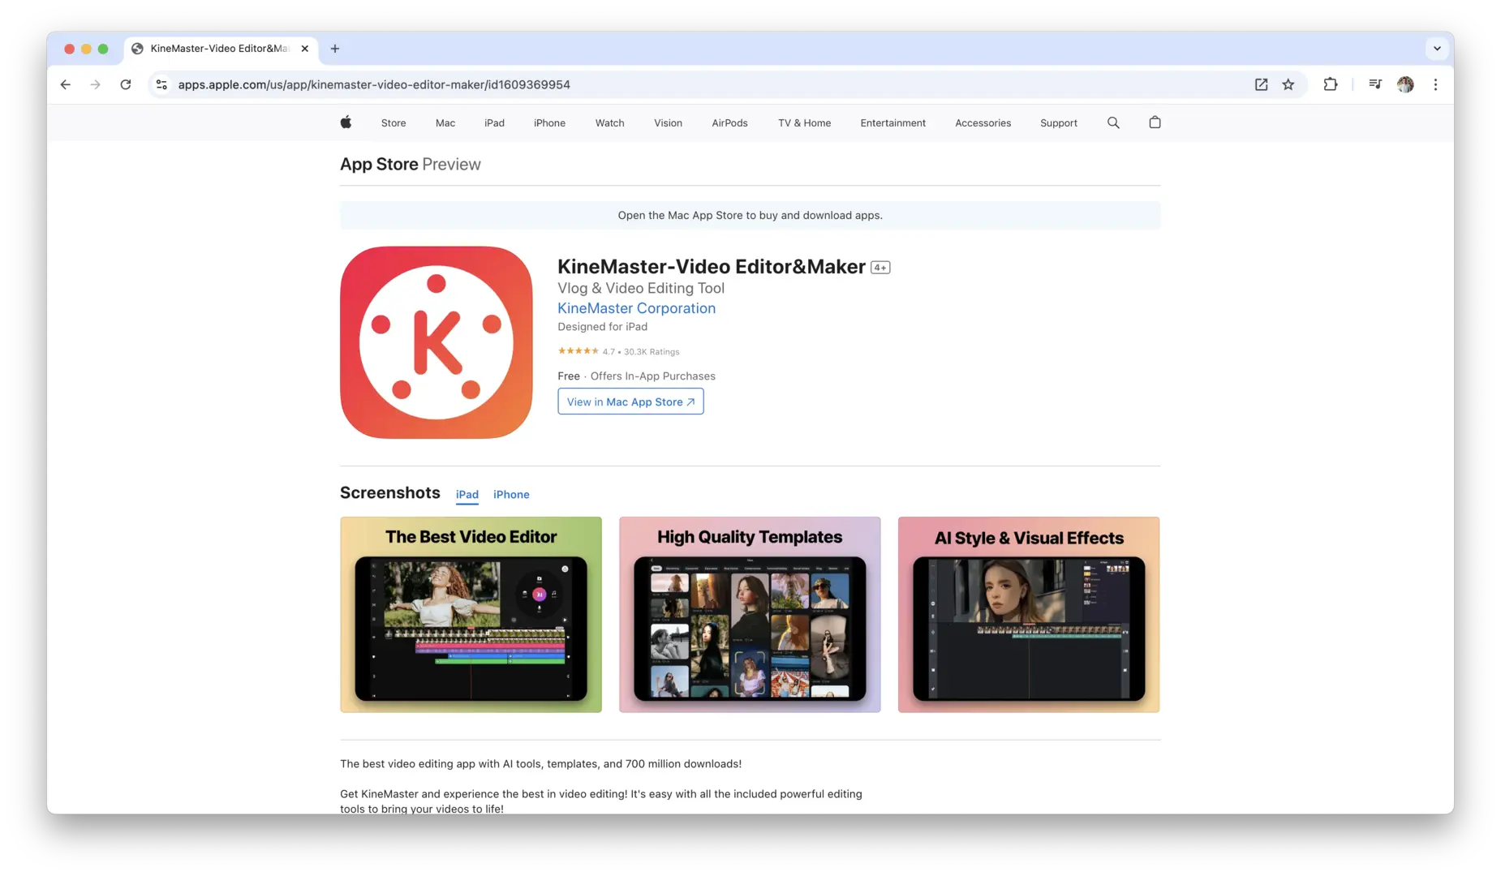Viewport: 1501px width, 876px height.
Task: Click the 'Vlog & Video Editing Tool' subtitle
Action: 641,288
